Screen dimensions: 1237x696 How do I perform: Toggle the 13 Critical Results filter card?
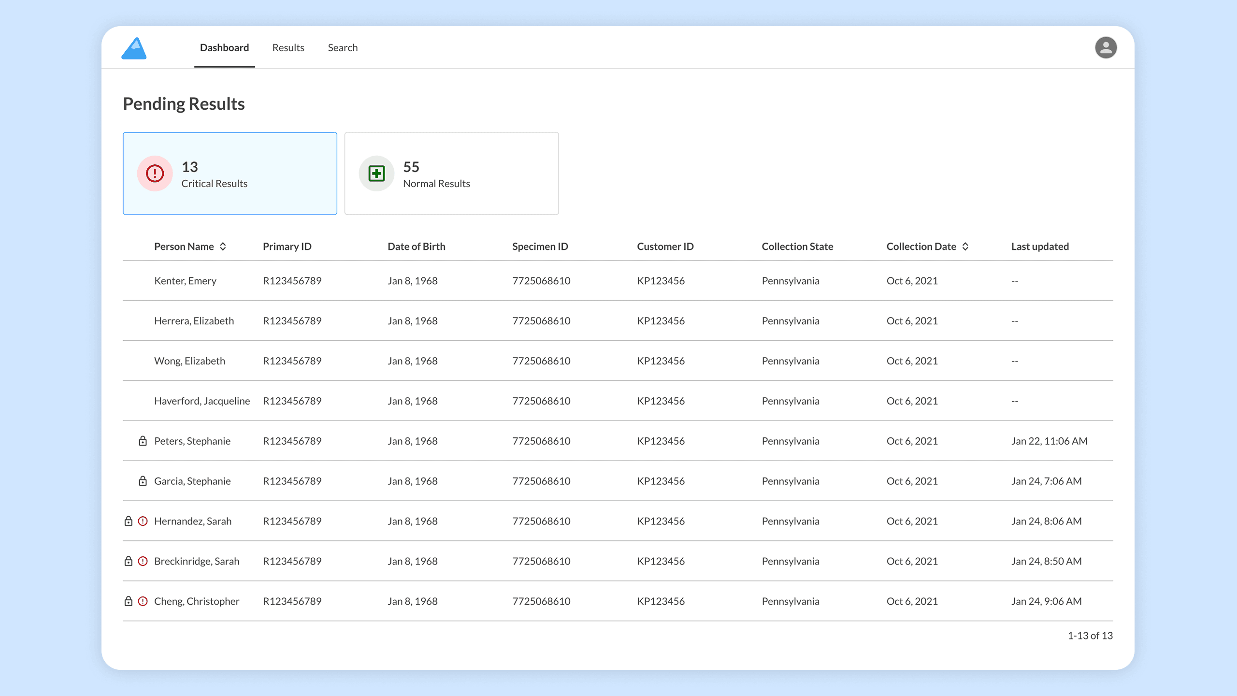coord(230,173)
